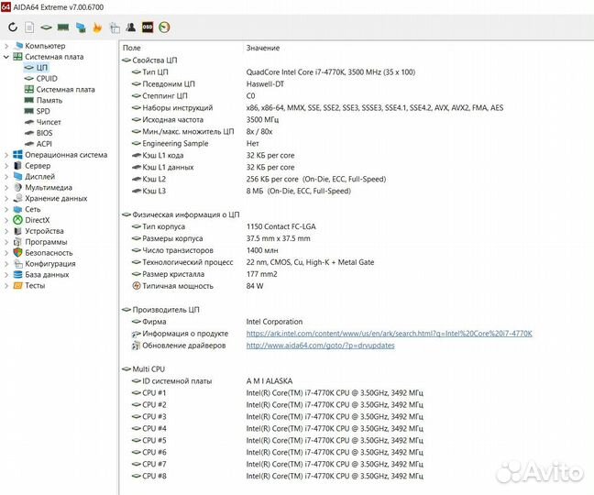Click the flame stability test toolbar icon
594x495 pixels.
point(96,27)
